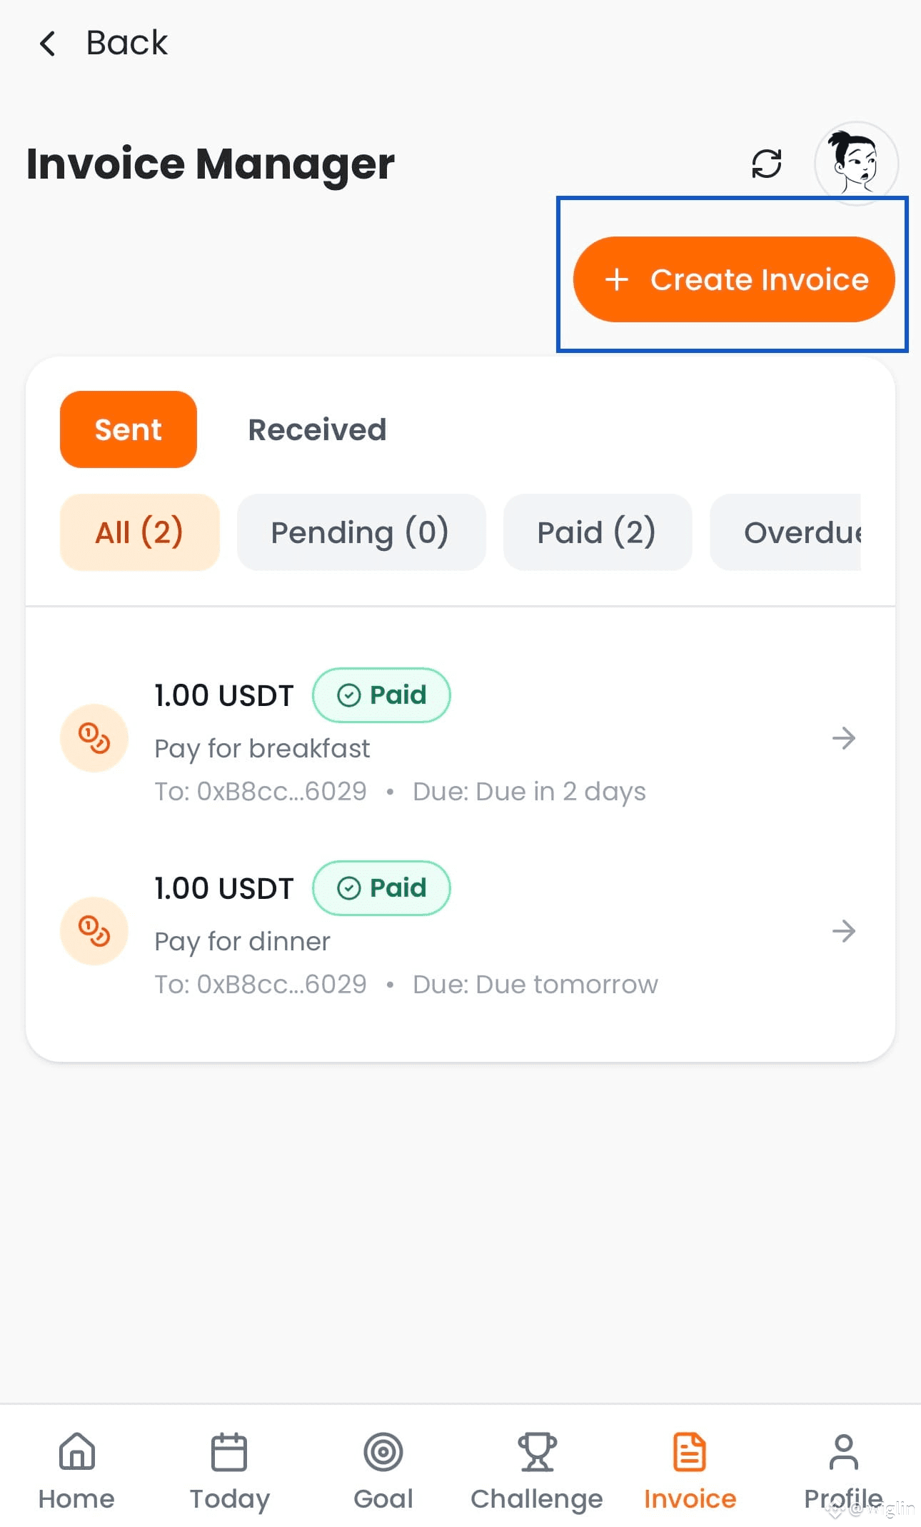Image resolution: width=921 pixels, height=1527 pixels.
Task: Switch to the Received tab
Action: pos(317,429)
